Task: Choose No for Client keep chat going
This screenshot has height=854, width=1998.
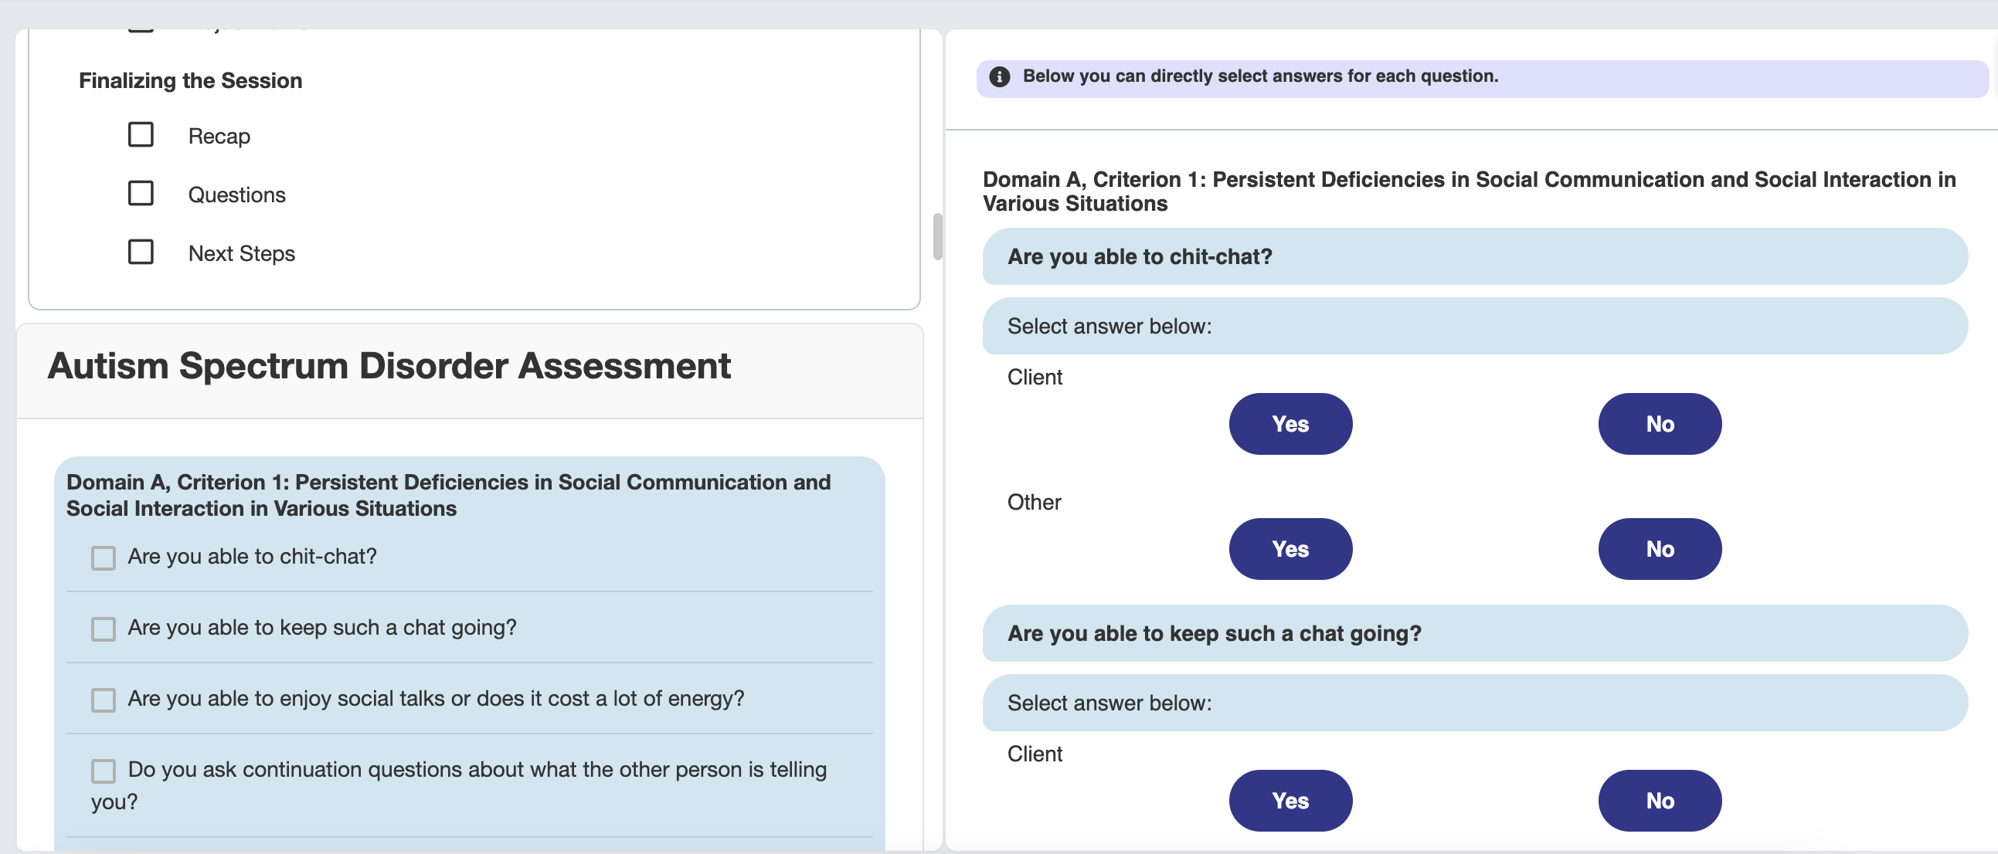Action: [1659, 801]
